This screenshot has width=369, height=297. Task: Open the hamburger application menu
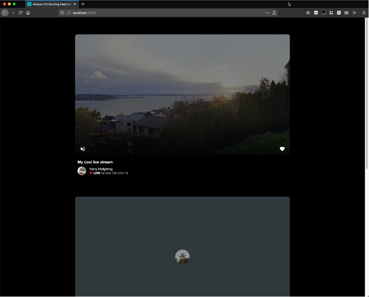tap(364, 13)
